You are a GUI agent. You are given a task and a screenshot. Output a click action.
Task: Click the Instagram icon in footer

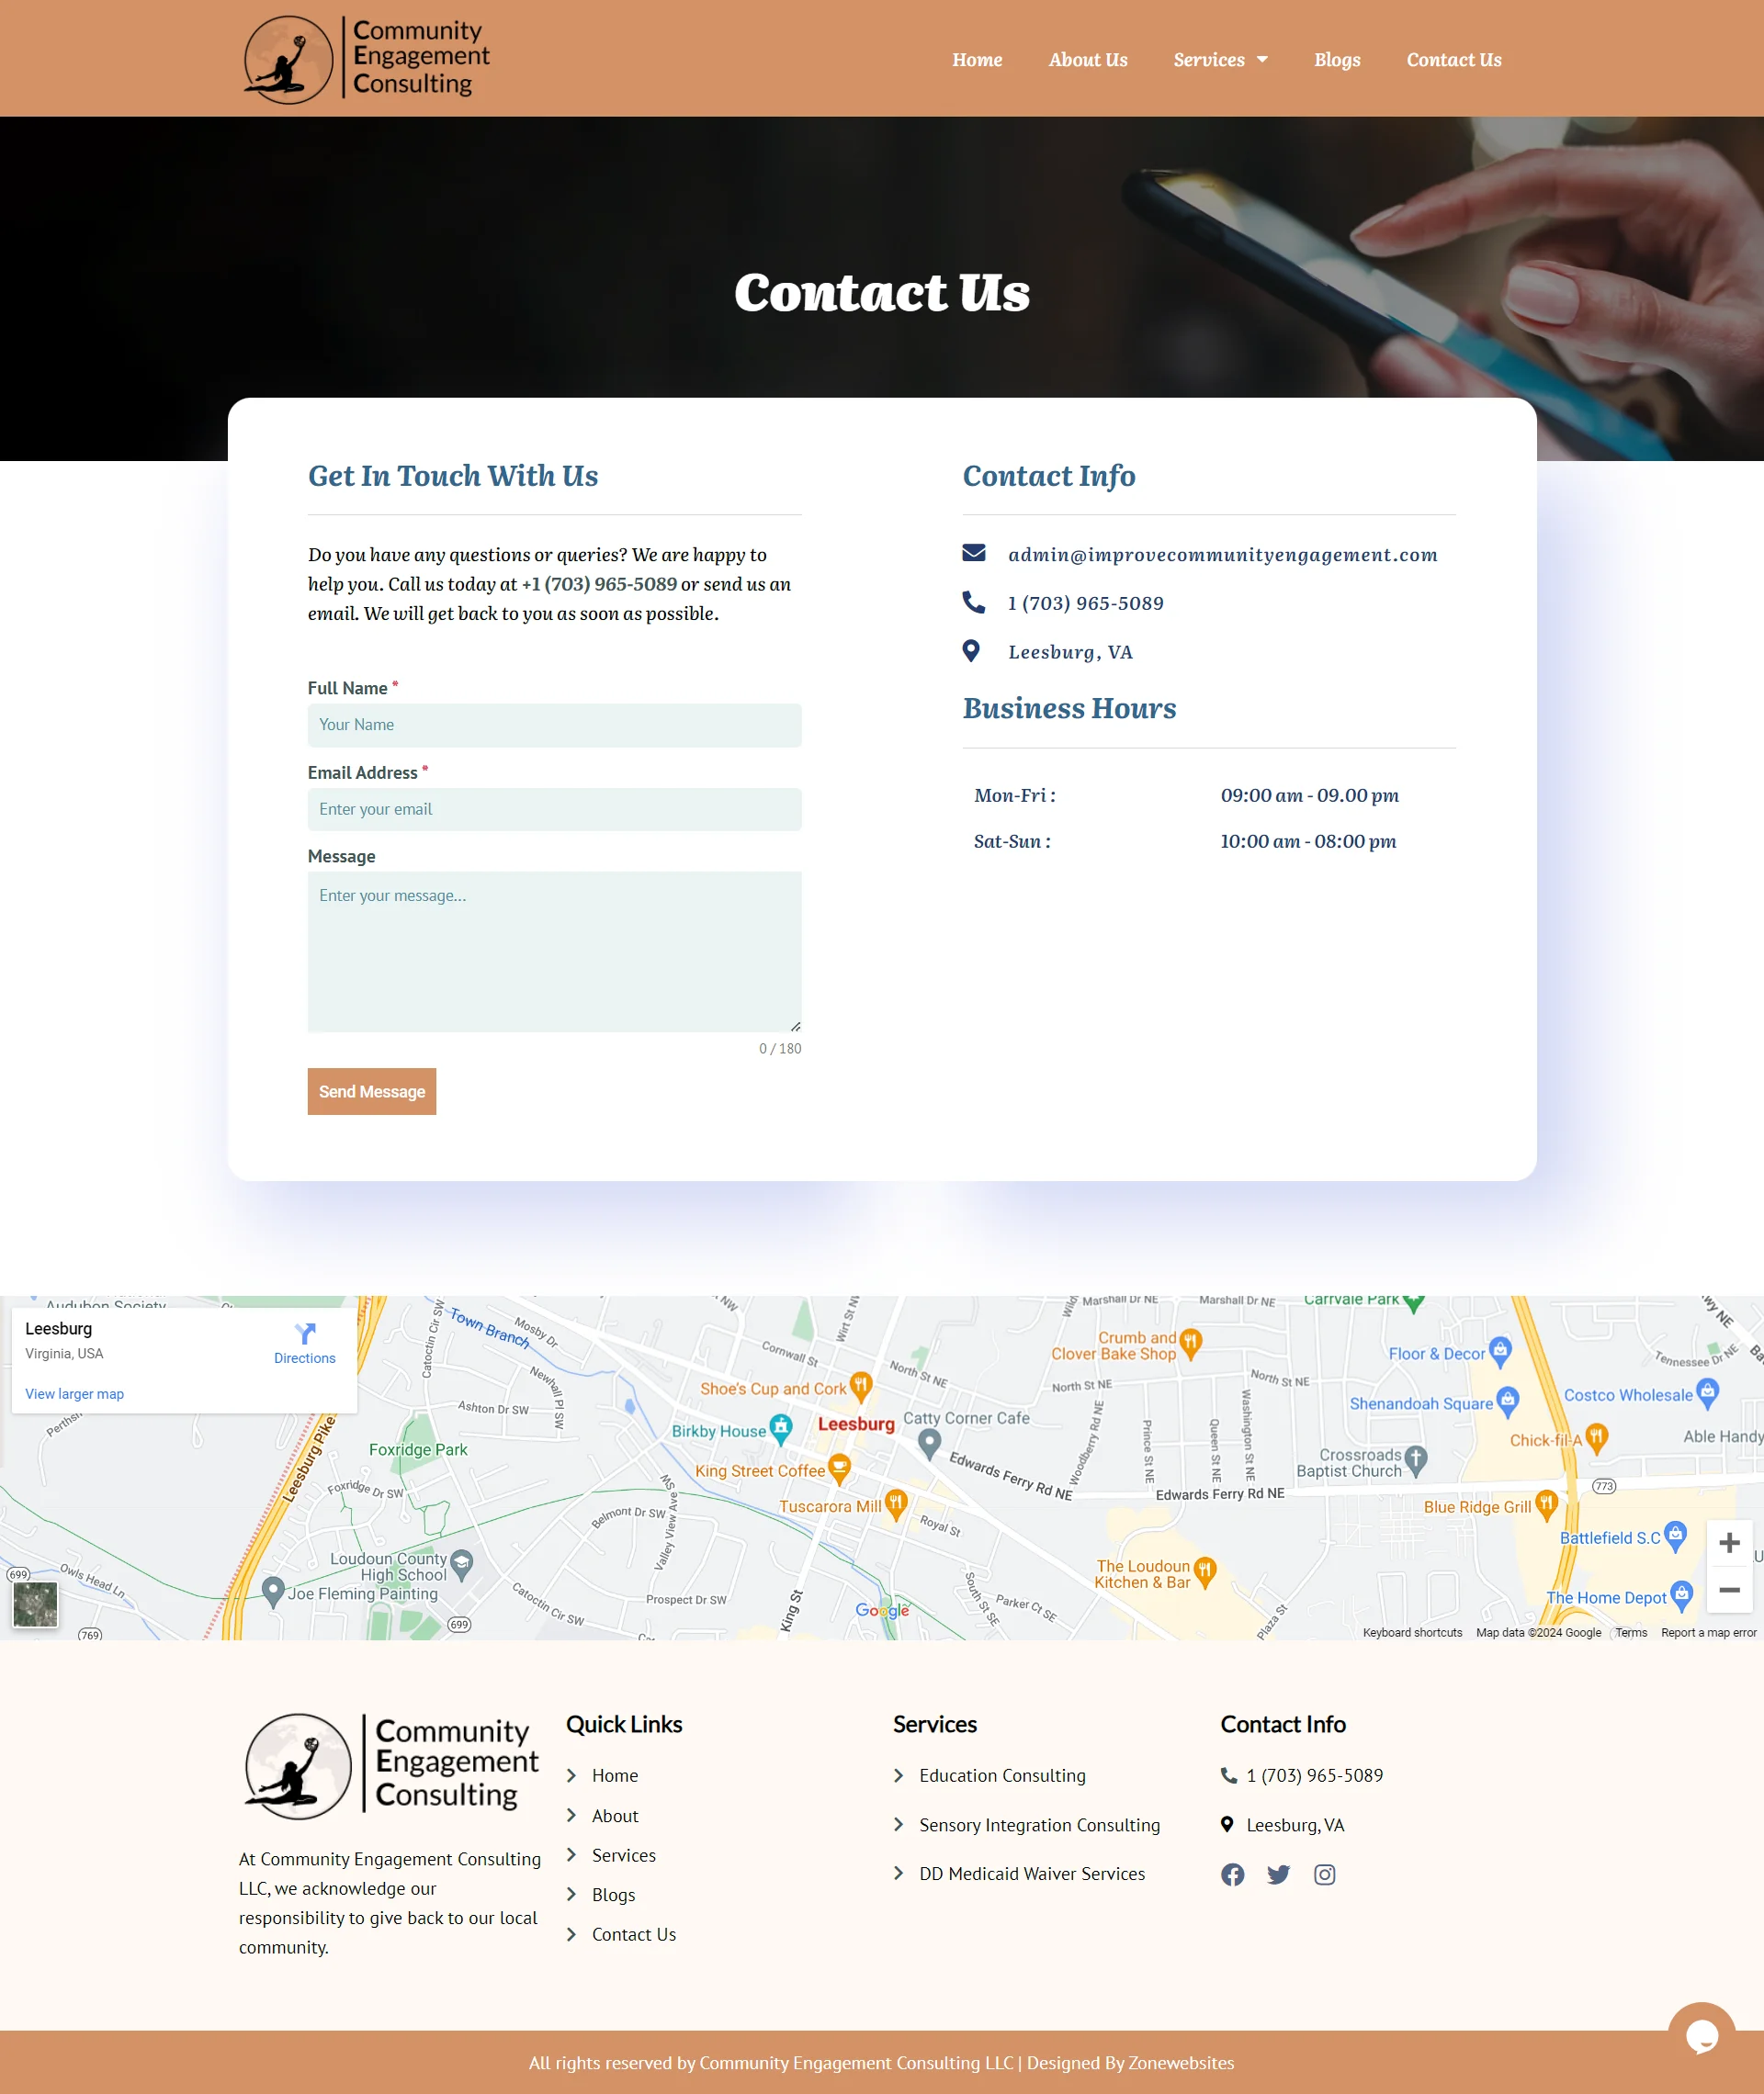pos(1325,1874)
